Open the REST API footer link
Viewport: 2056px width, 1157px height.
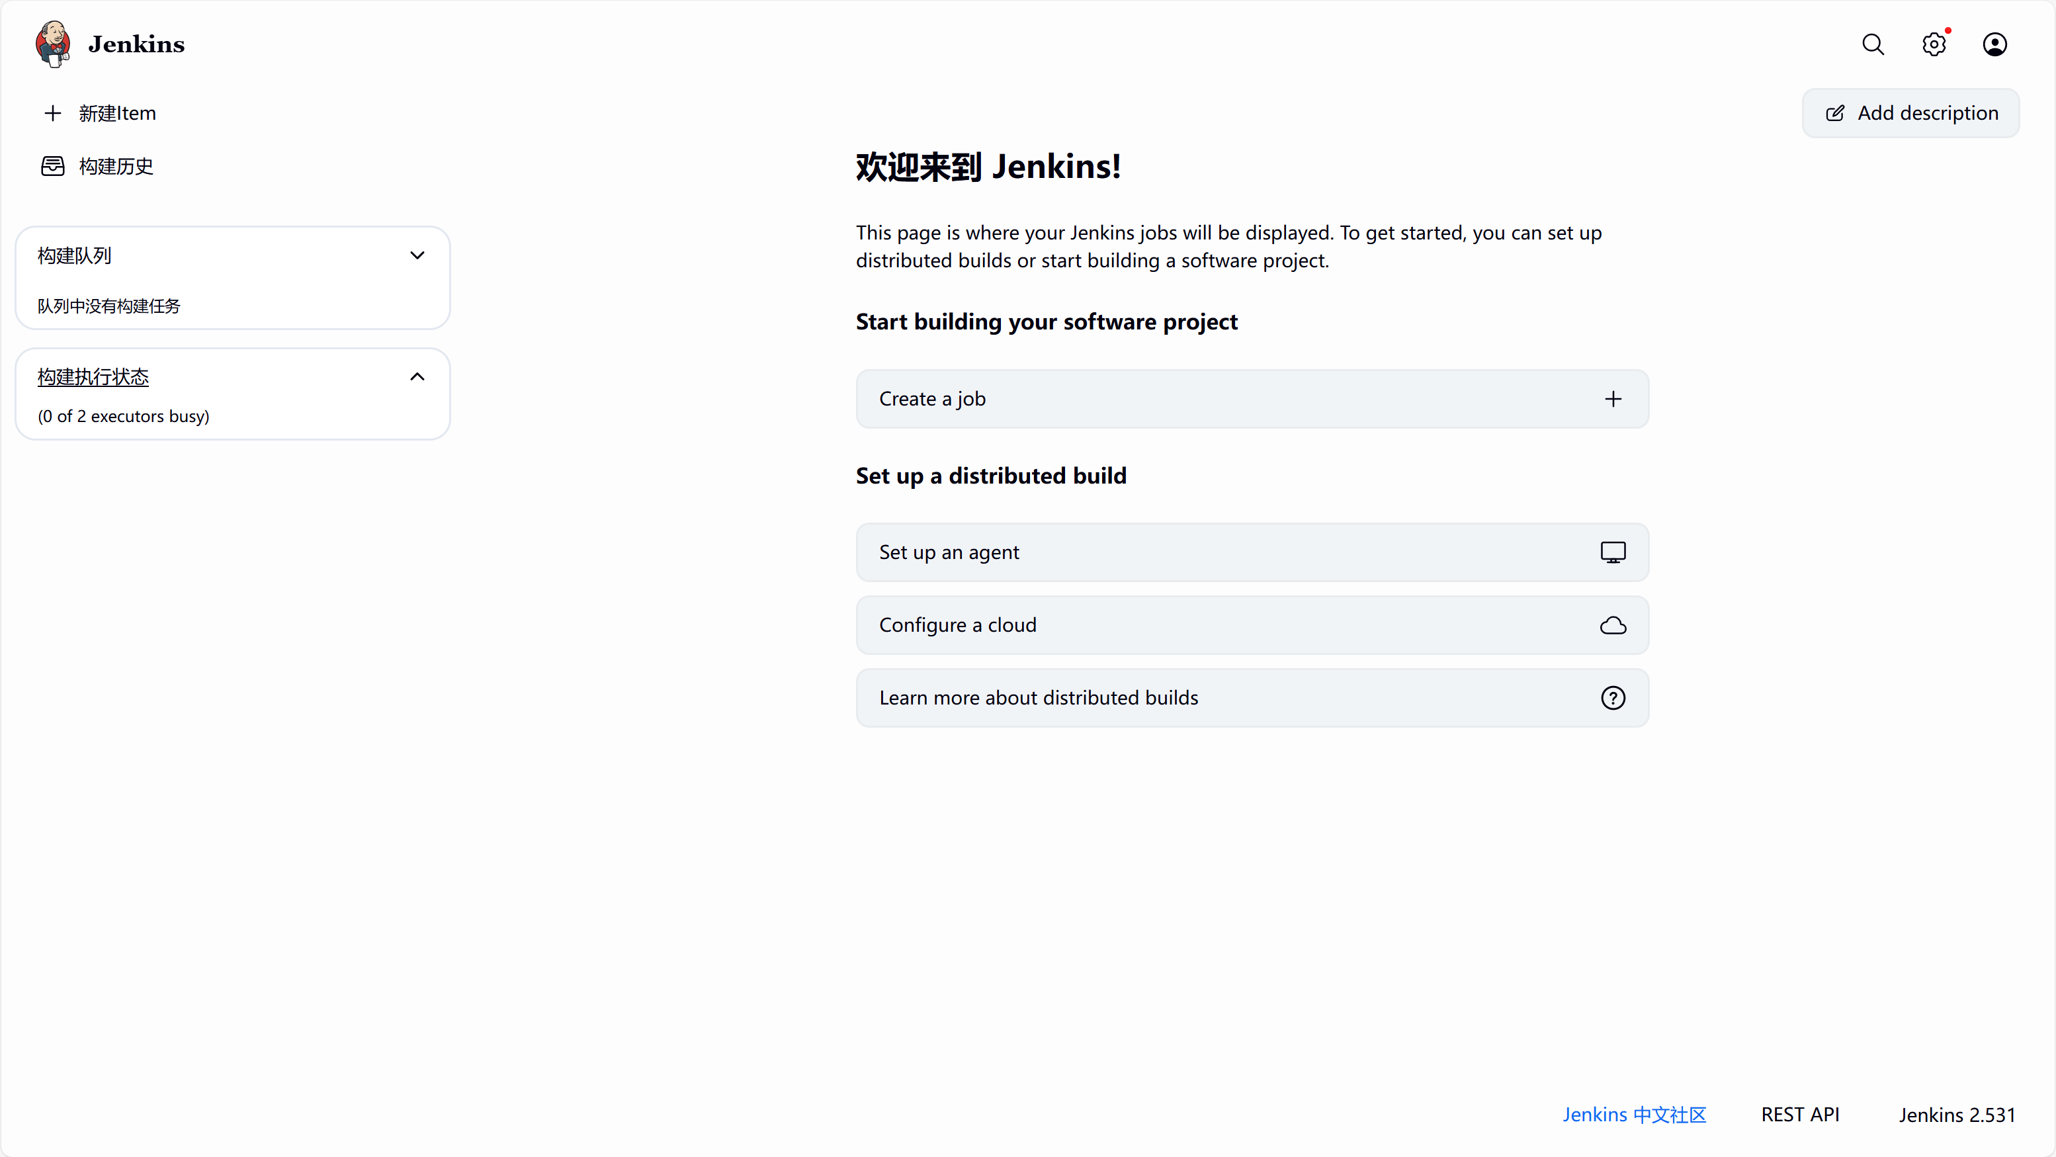(1800, 1115)
